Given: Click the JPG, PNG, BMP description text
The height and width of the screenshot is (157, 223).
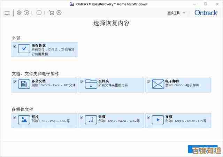Looking at the screenshot, I should (x=51, y=121).
